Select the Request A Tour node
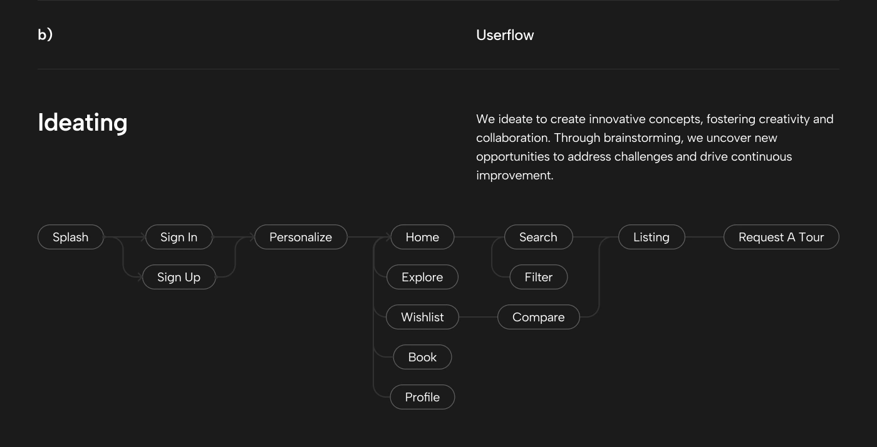 781,237
